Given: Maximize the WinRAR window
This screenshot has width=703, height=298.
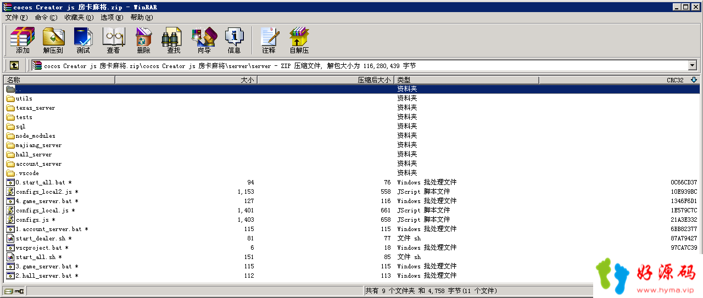Looking at the screenshot, I should 687,7.
